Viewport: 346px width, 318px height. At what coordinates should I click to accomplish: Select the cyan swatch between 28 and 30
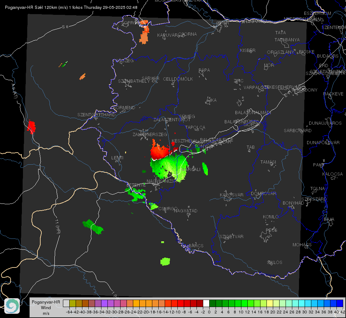[302, 303]
